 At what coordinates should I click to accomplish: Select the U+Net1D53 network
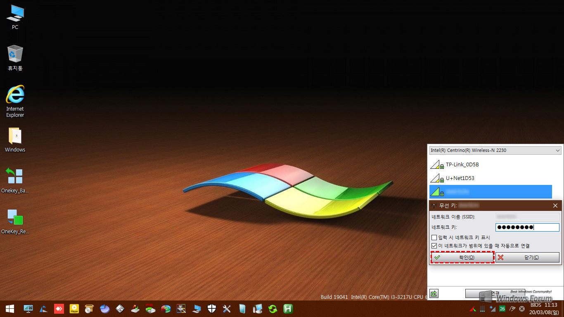pyautogui.click(x=491, y=178)
